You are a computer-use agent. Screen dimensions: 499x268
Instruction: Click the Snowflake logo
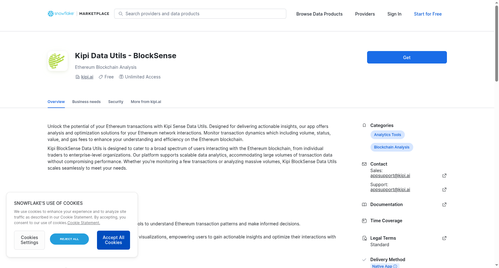coord(61,14)
